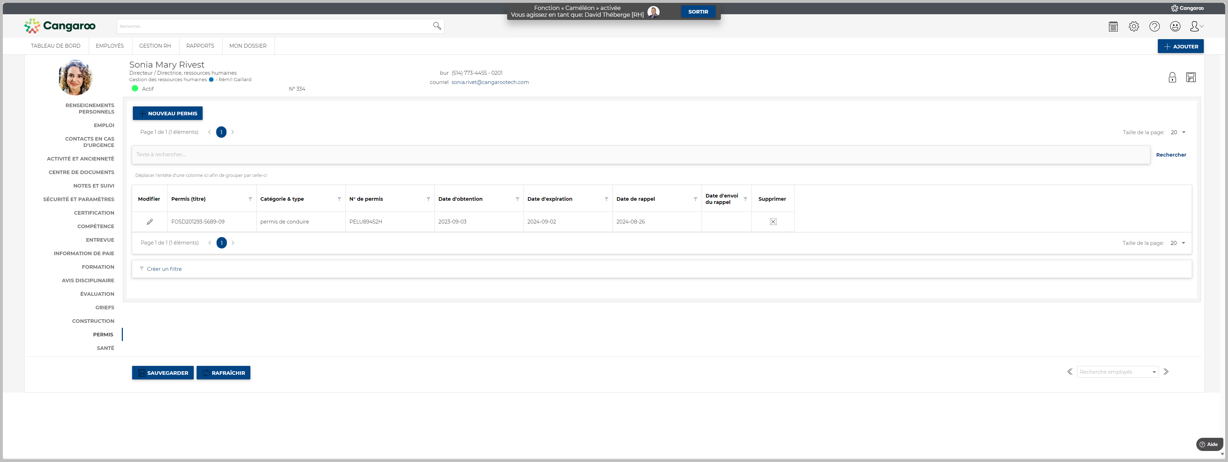Click the padlock icon on employee header

coord(1172,78)
